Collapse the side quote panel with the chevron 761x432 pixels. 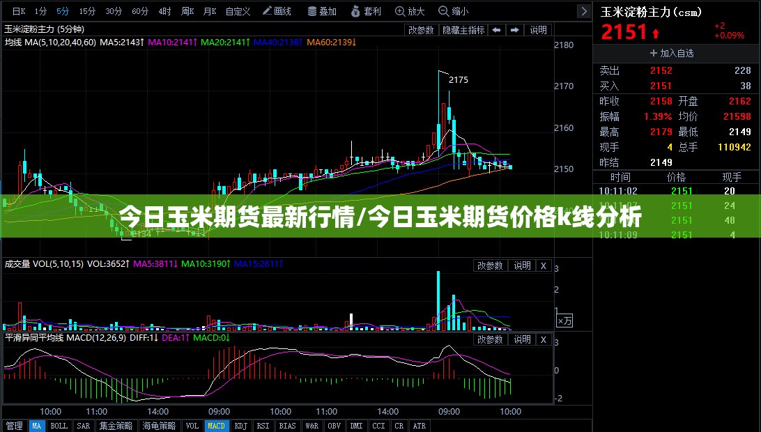click(584, 11)
